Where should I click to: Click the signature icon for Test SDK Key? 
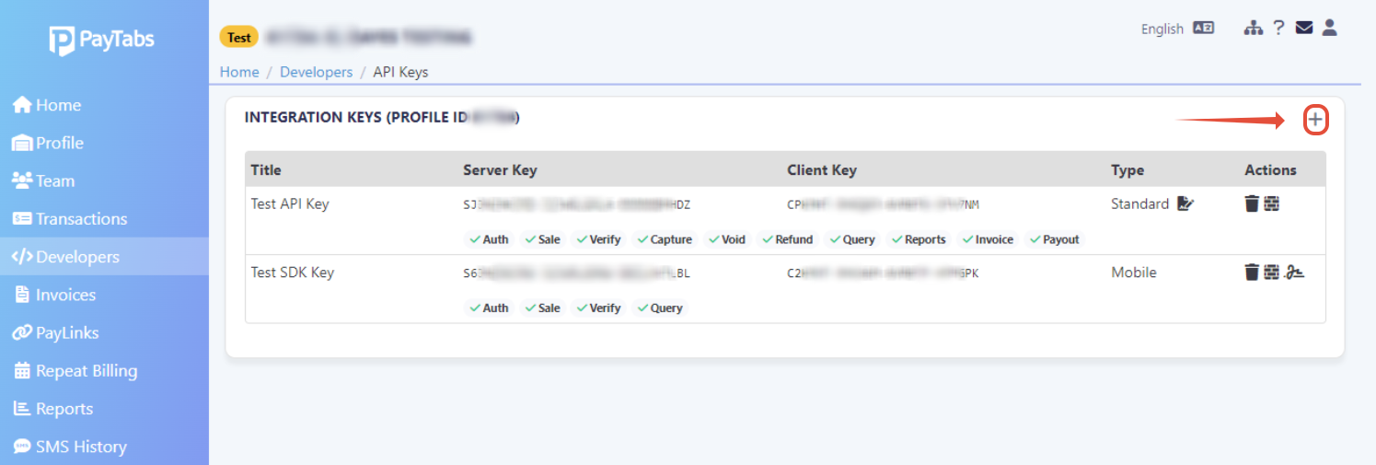pos(1295,273)
